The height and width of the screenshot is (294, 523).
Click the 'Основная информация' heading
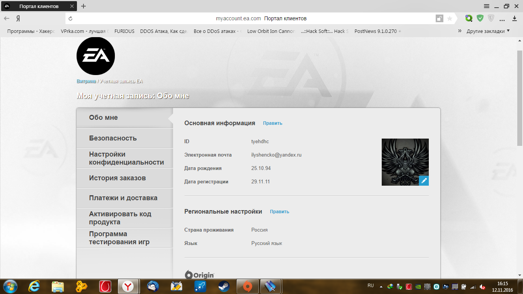pyautogui.click(x=220, y=123)
